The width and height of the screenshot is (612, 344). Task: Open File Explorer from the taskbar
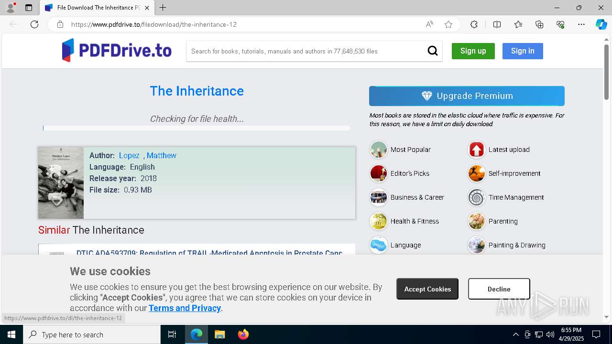tap(219, 334)
